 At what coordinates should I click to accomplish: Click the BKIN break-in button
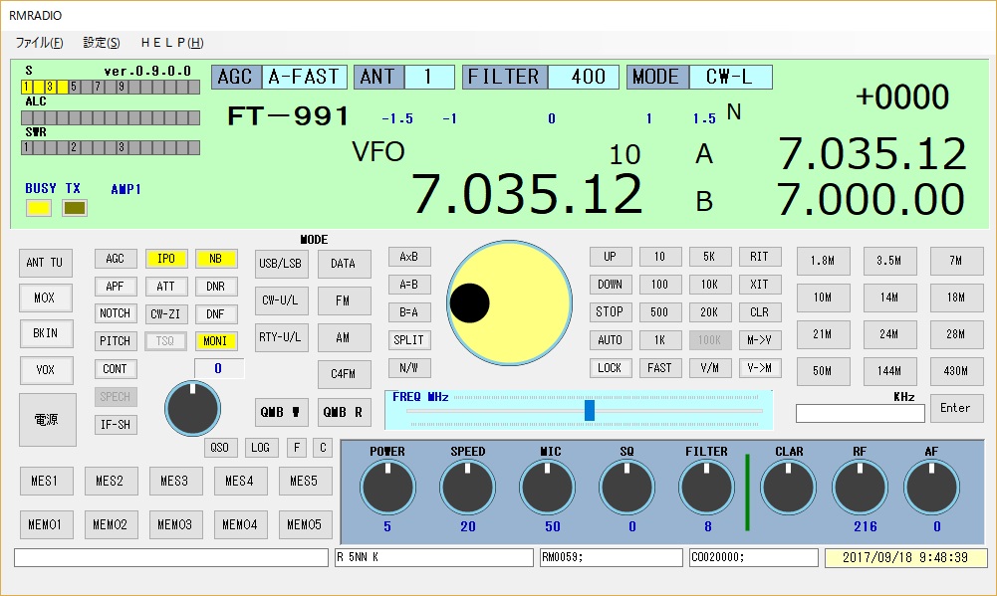[46, 333]
